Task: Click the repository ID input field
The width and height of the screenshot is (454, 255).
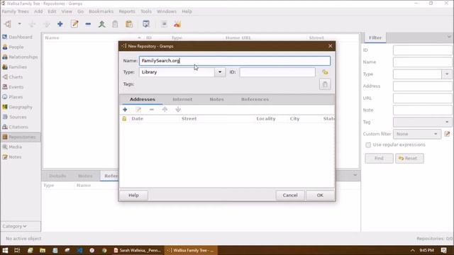Action: tap(277, 72)
